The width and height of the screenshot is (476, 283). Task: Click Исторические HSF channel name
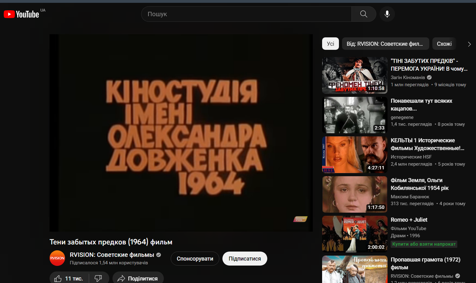coord(411,157)
